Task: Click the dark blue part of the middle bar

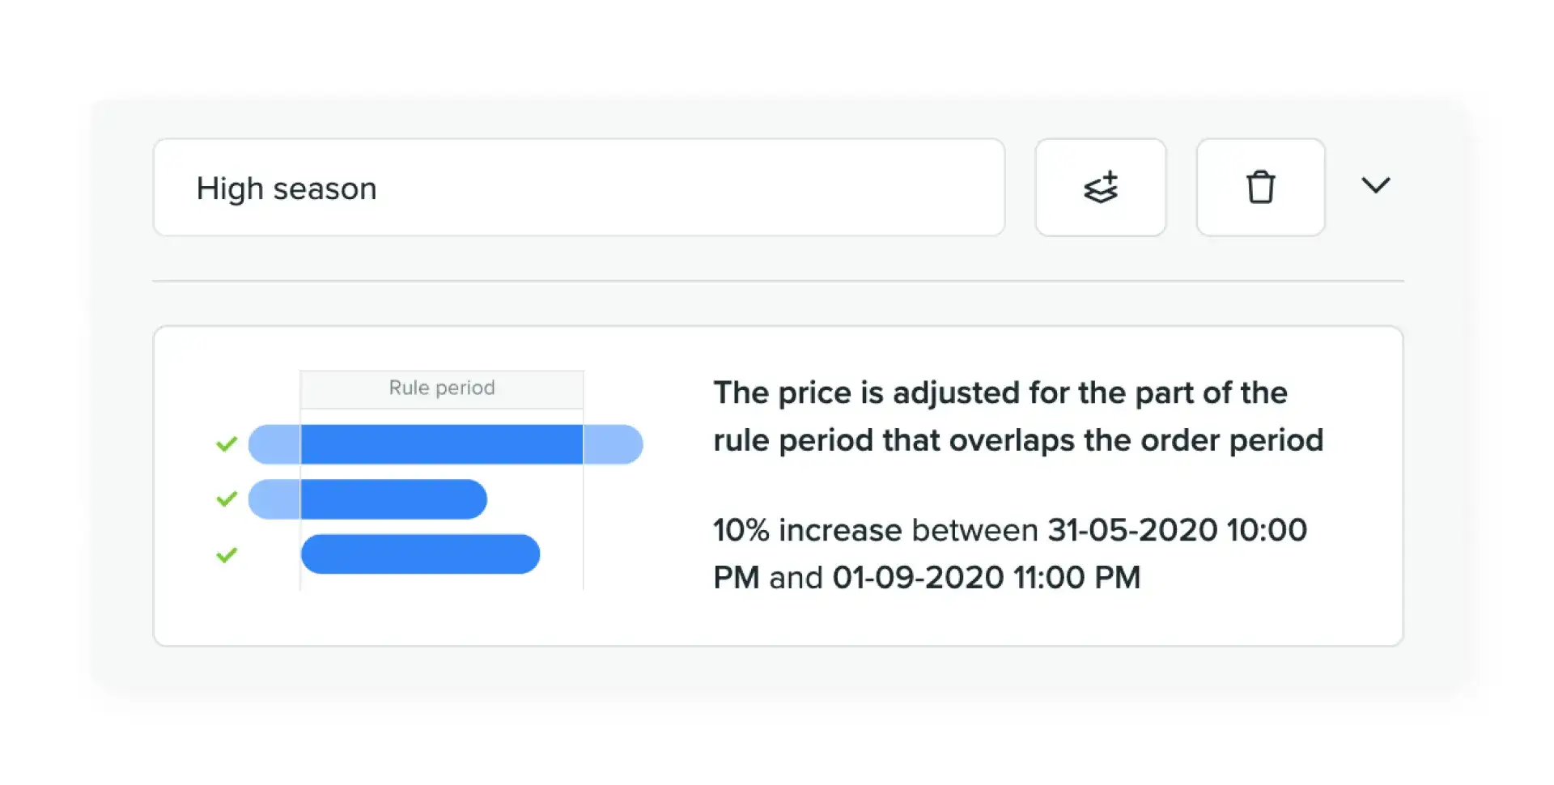Action: point(393,499)
